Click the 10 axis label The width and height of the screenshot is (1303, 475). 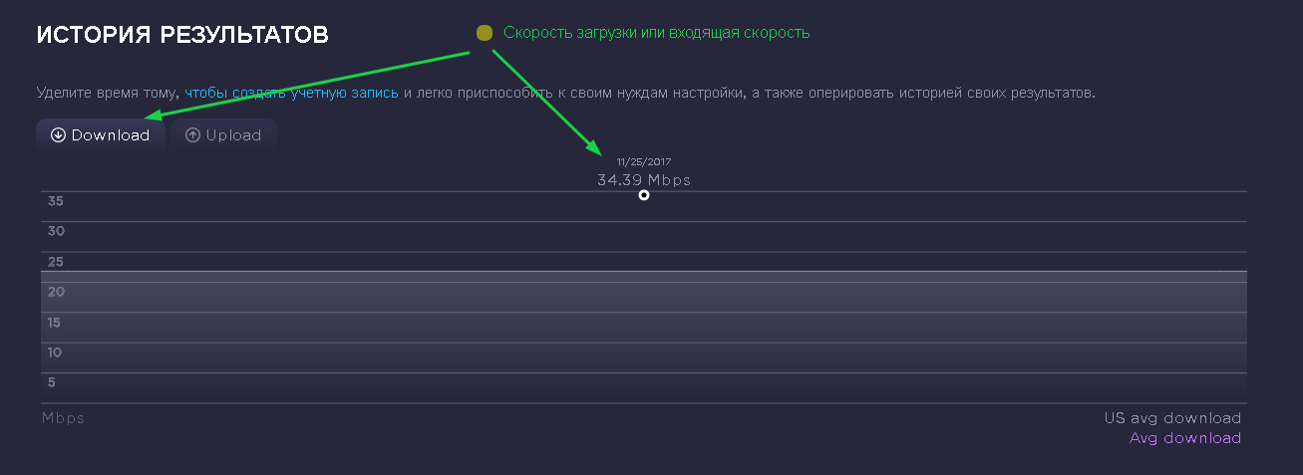(x=56, y=353)
